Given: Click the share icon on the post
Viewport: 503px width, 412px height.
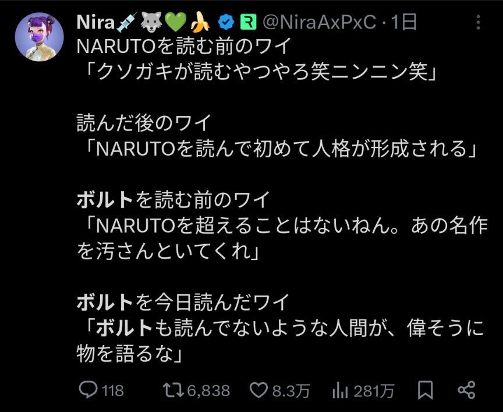Looking at the screenshot, I should [466, 390].
